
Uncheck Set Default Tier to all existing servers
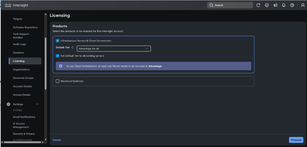coord(57,56)
